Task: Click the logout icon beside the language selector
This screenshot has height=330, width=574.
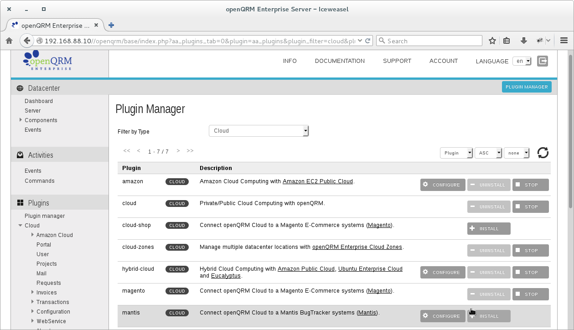Action: point(543,61)
